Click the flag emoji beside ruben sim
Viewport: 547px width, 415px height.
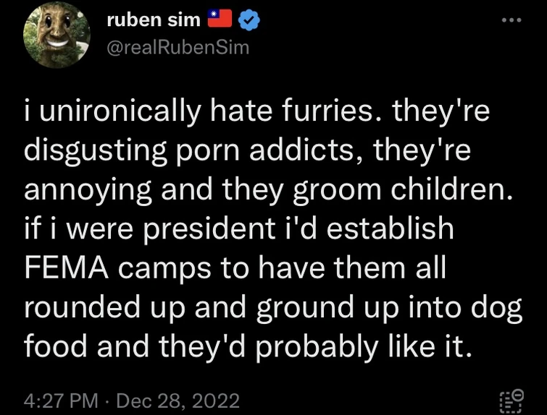[220, 19]
